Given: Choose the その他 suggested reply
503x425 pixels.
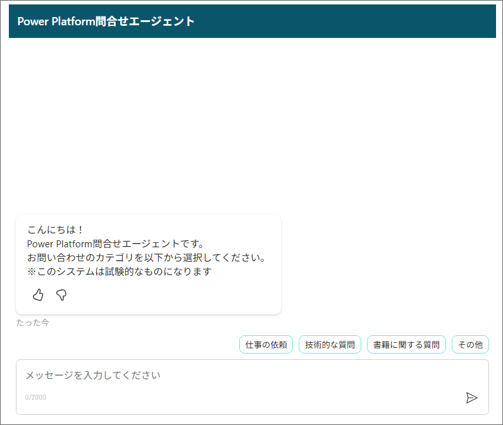Looking at the screenshot, I should coord(470,345).
